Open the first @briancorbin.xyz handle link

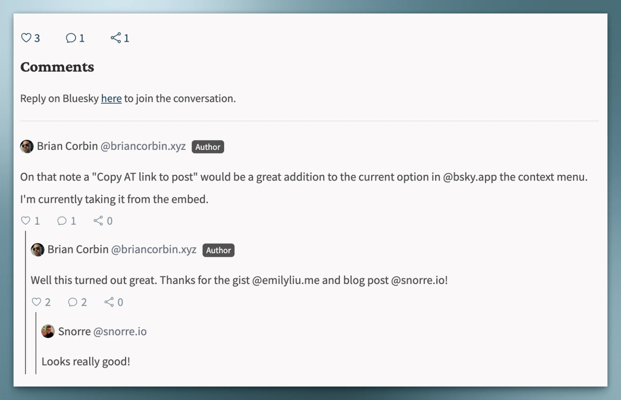coord(143,146)
